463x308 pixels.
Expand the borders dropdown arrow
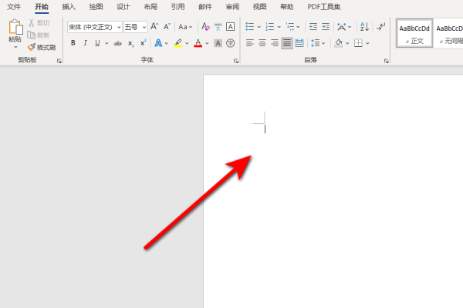tap(367, 43)
